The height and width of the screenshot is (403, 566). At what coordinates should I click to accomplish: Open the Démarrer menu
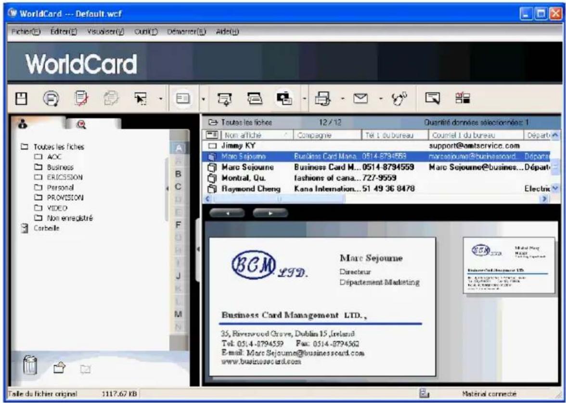[x=186, y=32]
